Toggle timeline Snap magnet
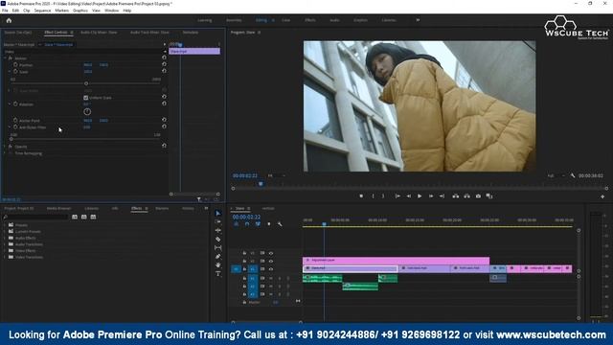 click(247, 224)
